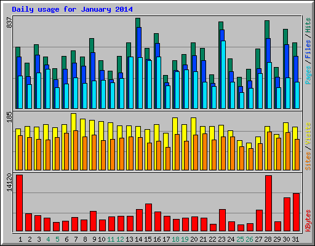Click the blue 'Files' legend label
The width and height of the screenshot is (315, 246).
(x=308, y=49)
